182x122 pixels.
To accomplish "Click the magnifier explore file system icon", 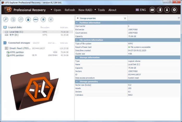I will (x=6, y=19).
